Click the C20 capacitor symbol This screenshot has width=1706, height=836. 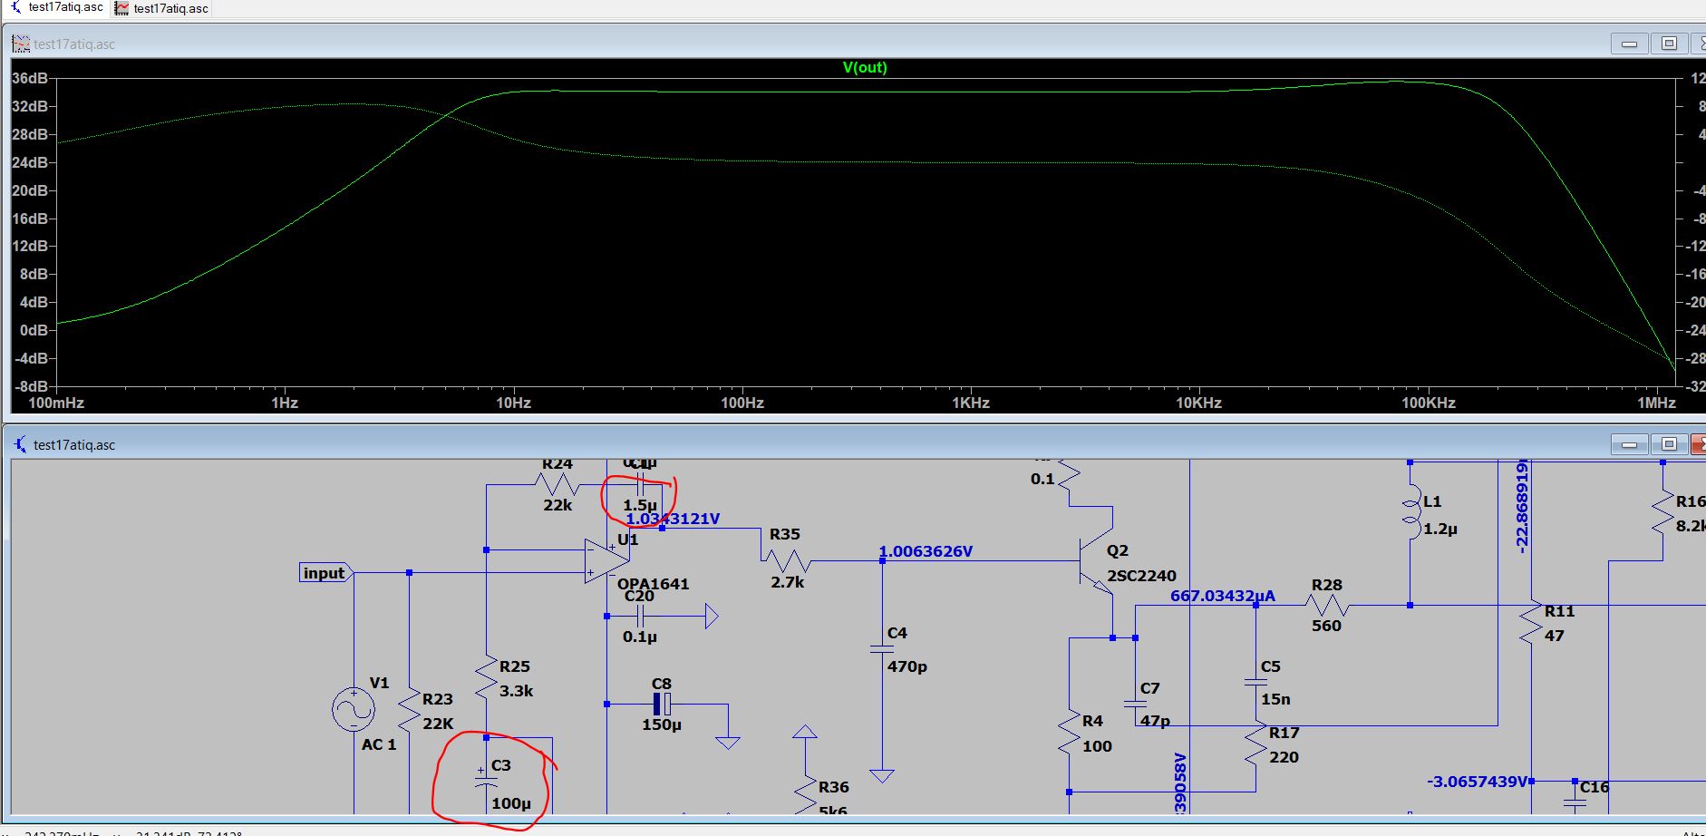(x=640, y=617)
